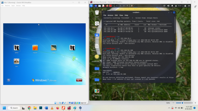198x111 pixels.
Task: Open Windows Start menu
Action: [x=4, y=108]
